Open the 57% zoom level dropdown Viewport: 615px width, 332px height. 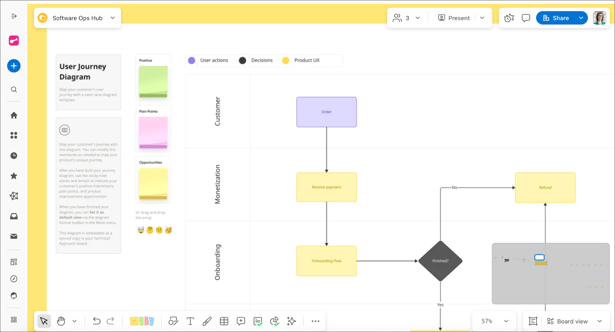pyautogui.click(x=506, y=321)
